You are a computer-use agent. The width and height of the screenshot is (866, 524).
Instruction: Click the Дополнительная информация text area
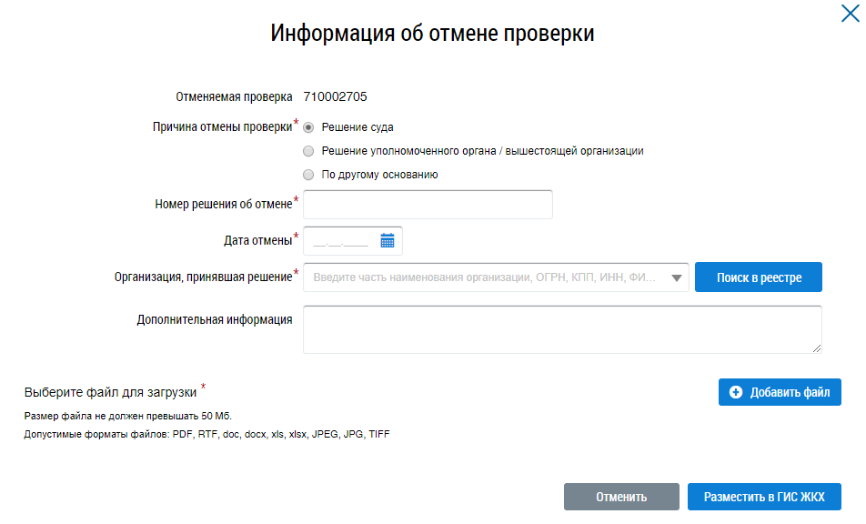pyautogui.click(x=561, y=328)
